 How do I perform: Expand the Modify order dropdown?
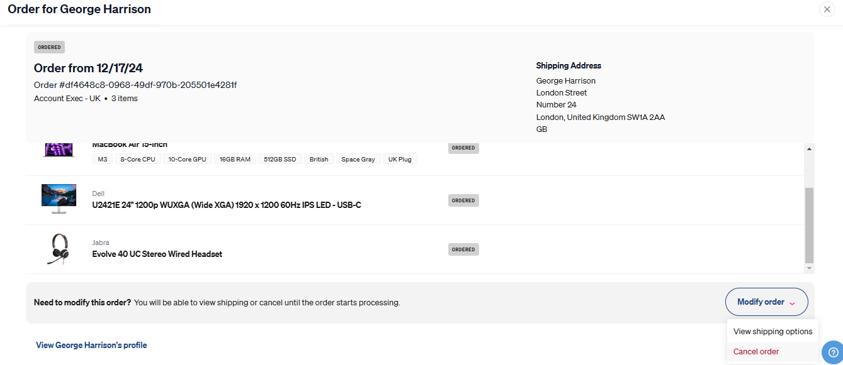(x=767, y=302)
